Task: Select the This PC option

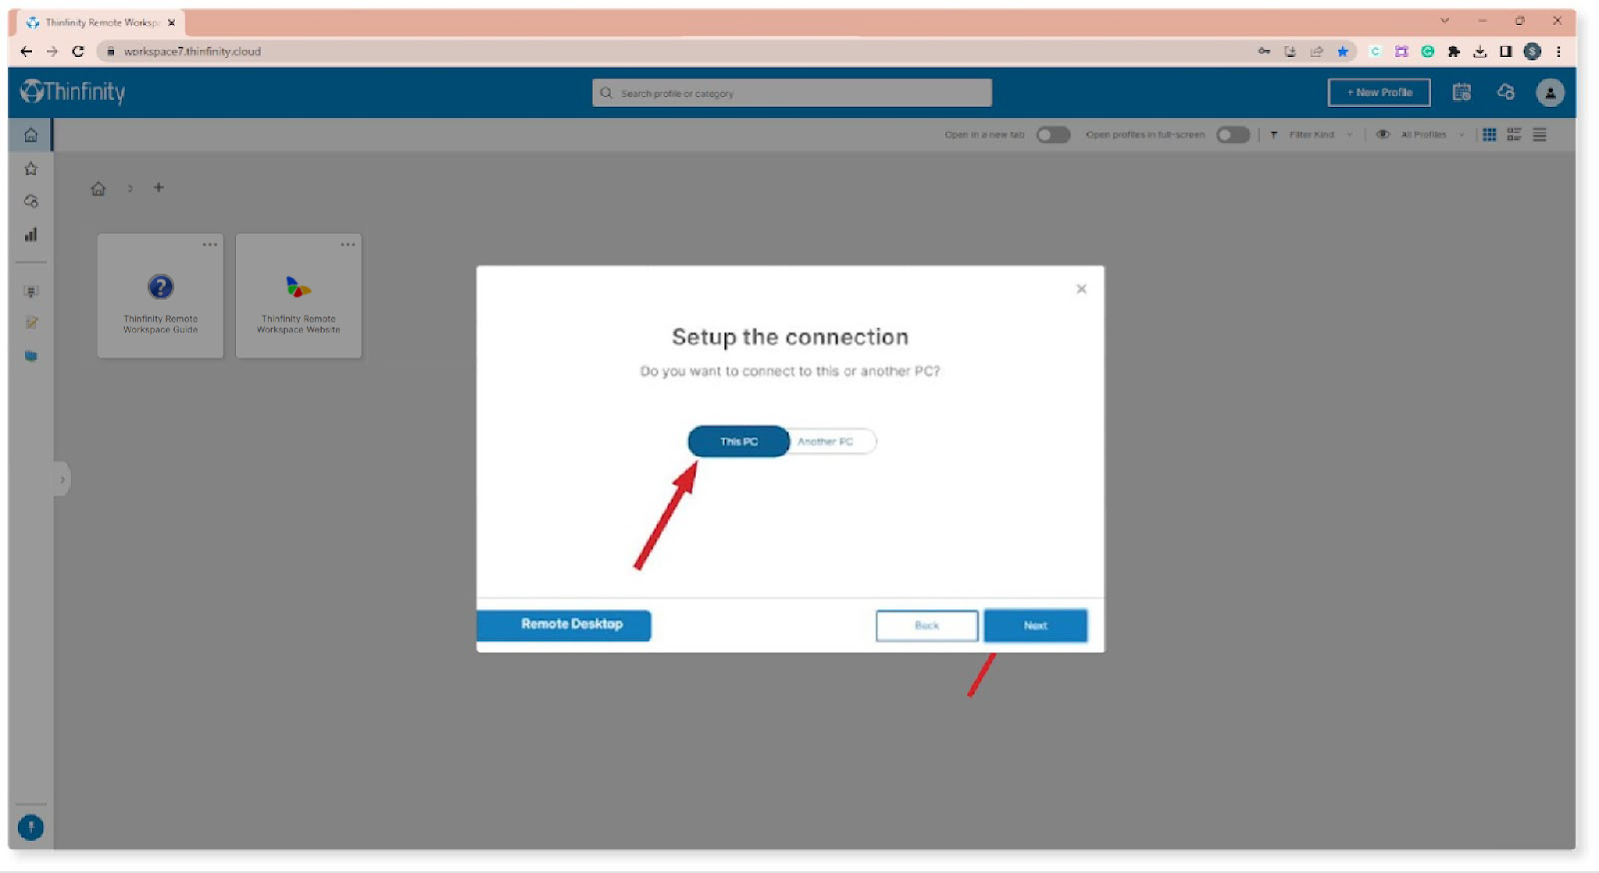Action: coord(739,441)
